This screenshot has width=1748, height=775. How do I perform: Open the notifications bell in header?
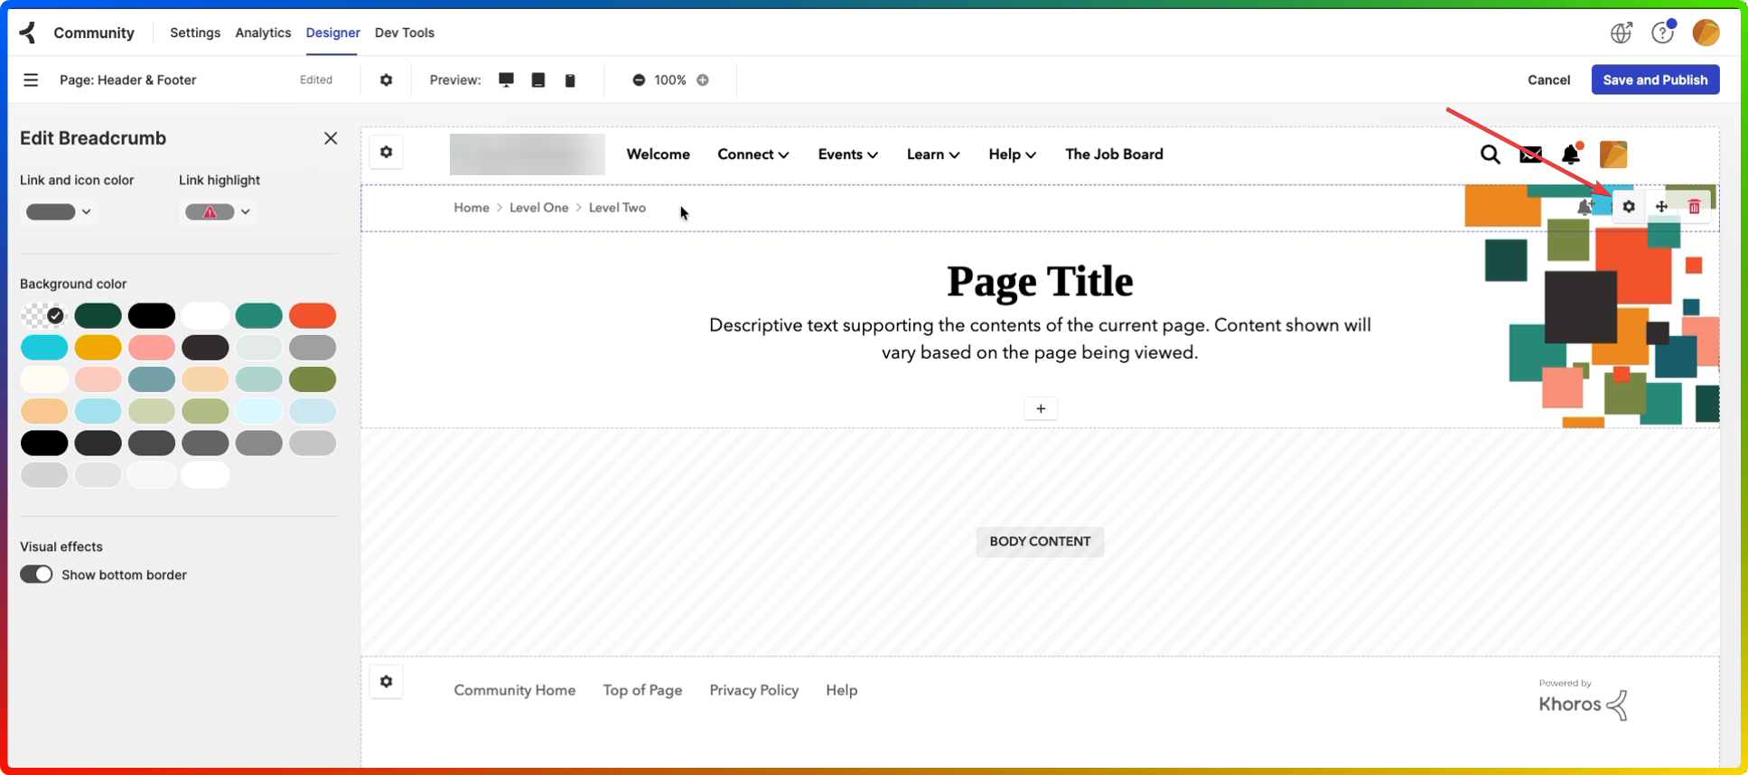pos(1571,154)
